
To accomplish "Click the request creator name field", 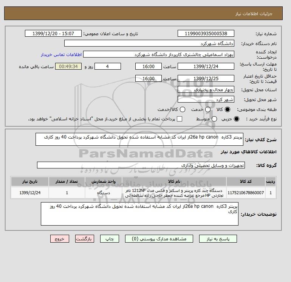I will 159,55.
